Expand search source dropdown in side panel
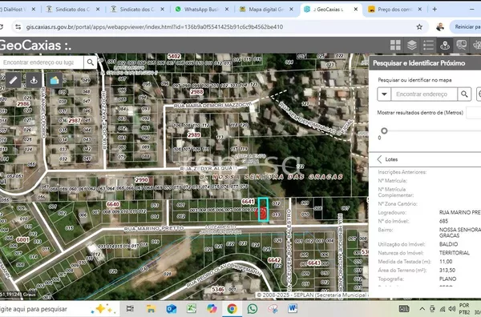The width and height of the screenshot is (481, 317). click(384, 94)
